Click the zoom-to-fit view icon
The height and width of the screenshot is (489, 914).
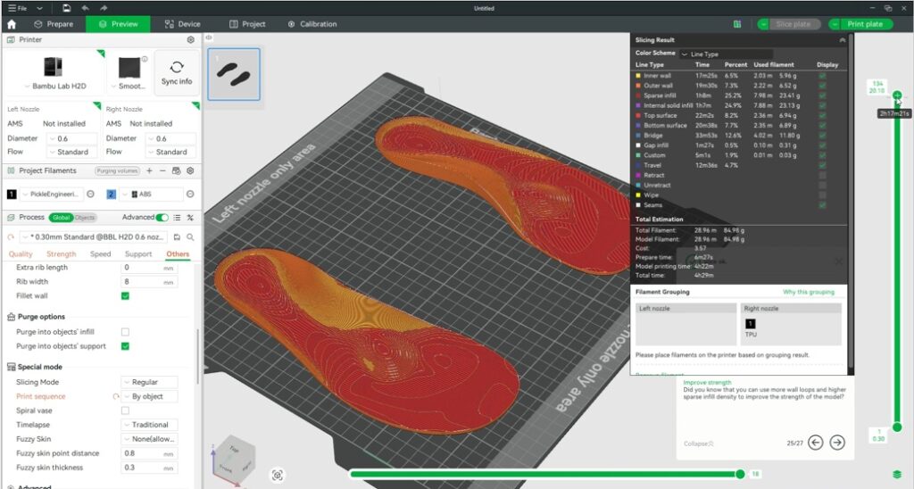pos(278,475)
